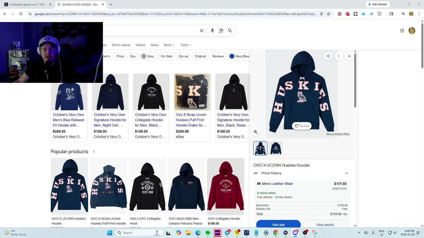Clear the search box with the X icon
The height and width of the screenshot is (238, 424).
pos(201,31)
